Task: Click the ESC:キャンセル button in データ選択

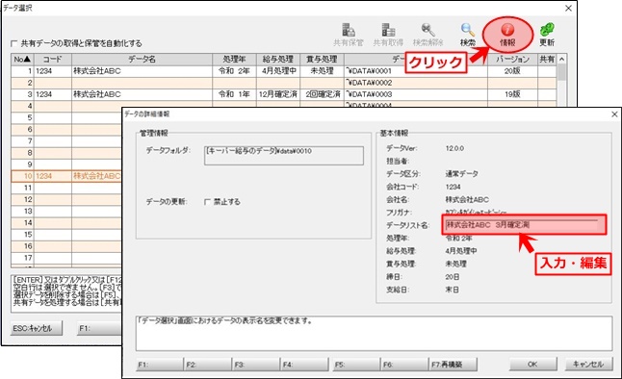Action: point(37,328)
